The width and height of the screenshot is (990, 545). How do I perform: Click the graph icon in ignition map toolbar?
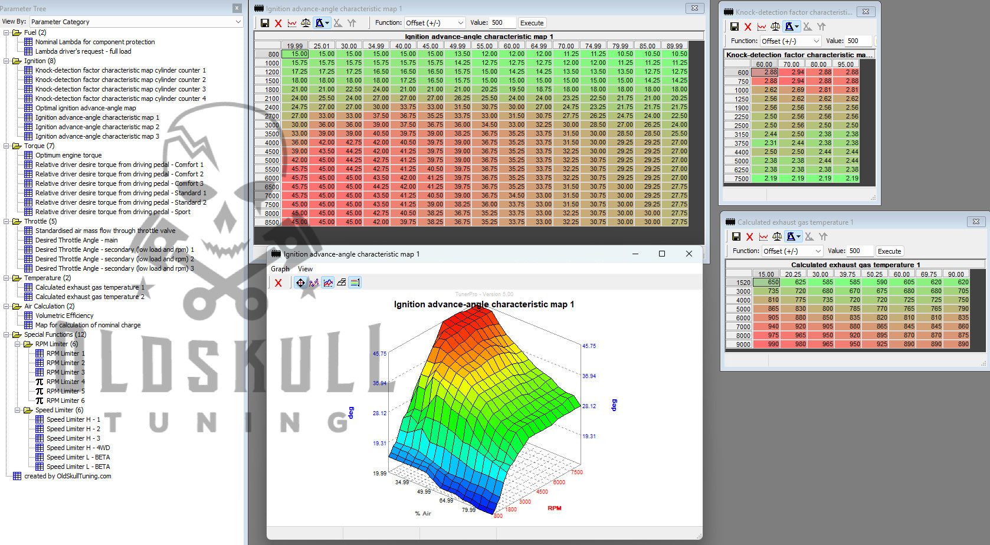(x=292, y=23)
